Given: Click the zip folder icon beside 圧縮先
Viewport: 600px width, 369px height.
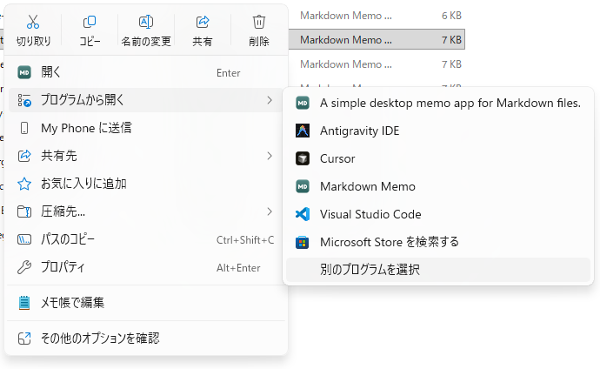Looking at the screenshot, I should click(x=24, y=211).
